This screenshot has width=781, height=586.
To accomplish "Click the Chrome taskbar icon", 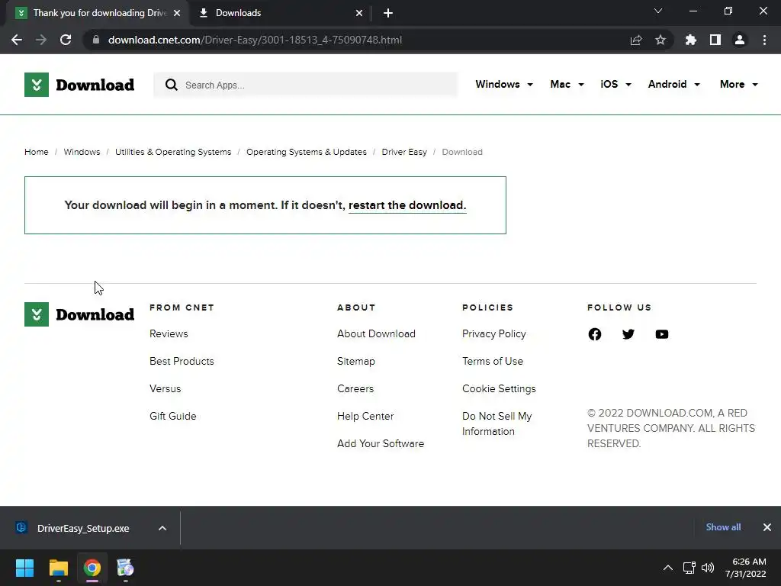I will click(x=92, y=568).
